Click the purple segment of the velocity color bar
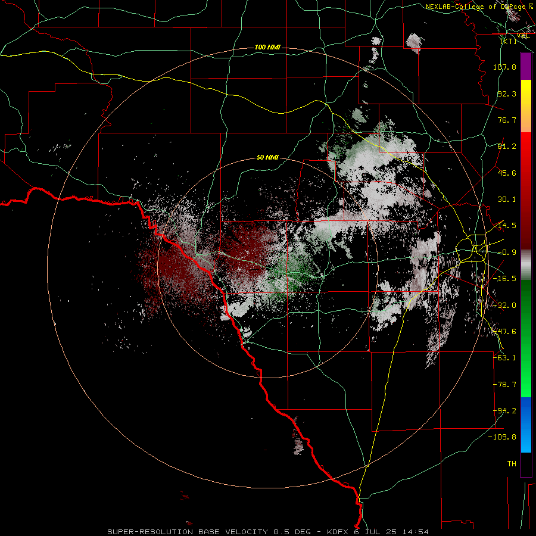The width and height of the screenshot is (536, 536). pos(526,66)
